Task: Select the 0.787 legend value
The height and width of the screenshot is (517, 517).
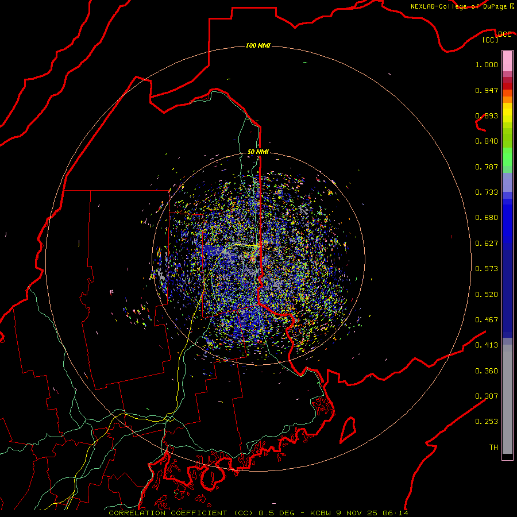Action: [487, 167]
